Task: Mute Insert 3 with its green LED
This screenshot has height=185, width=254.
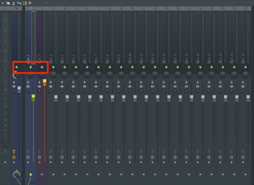Action: click(x=53, y=67)
